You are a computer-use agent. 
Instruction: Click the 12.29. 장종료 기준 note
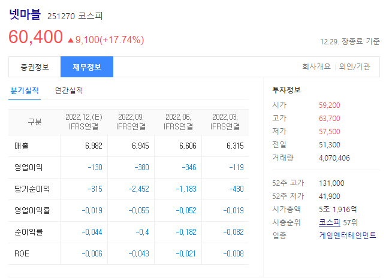click(x=350, y=41)
